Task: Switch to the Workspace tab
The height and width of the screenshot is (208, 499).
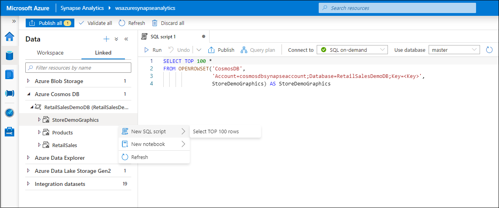Action: (50, 53)
